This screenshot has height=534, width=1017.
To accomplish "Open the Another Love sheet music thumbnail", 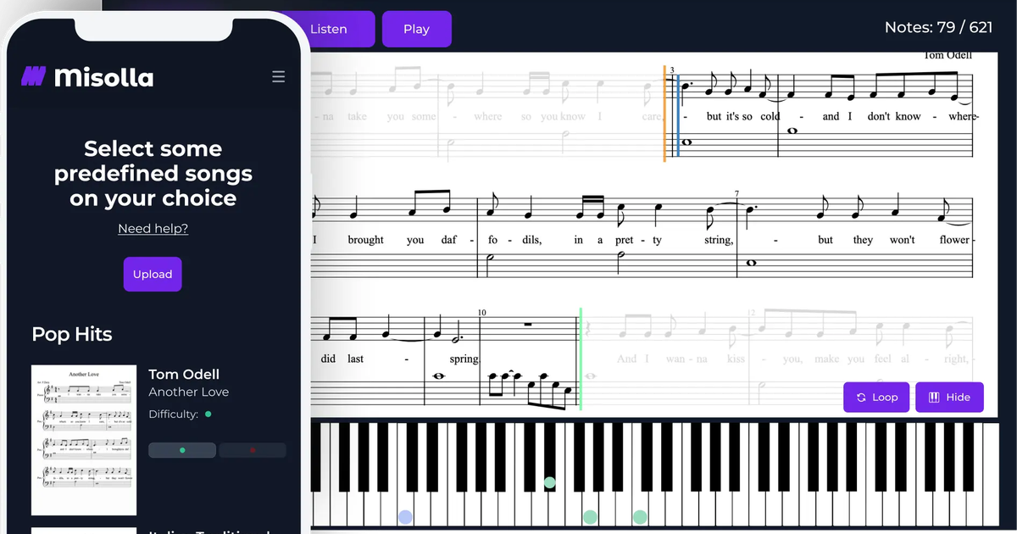I will click(x=84, y=441).
